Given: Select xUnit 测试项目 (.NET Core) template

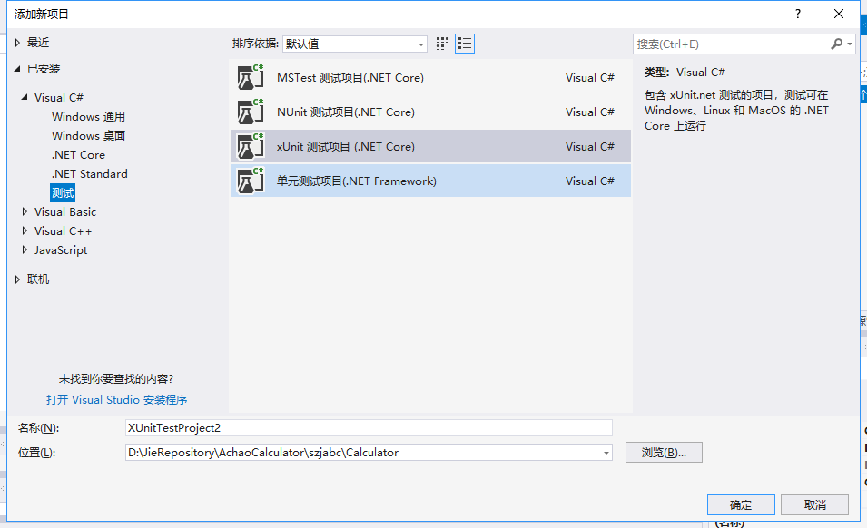Looking at the screenshot, I should coord(430,146).
